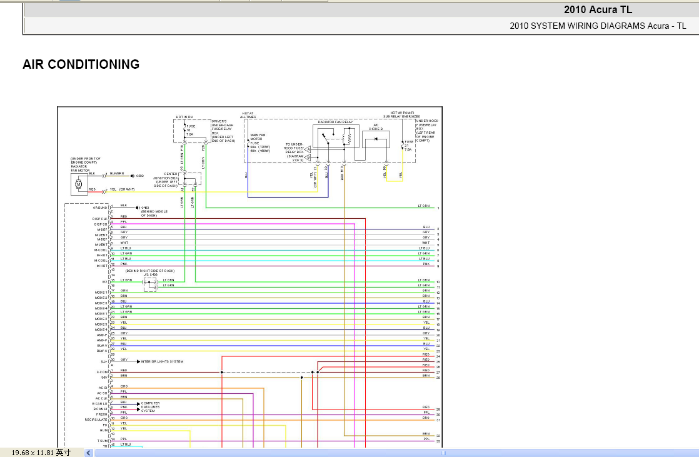This screenshot has height=457, width=699.
Task: Click the 'A/C DIODE B' label
Action: [376, 127]
